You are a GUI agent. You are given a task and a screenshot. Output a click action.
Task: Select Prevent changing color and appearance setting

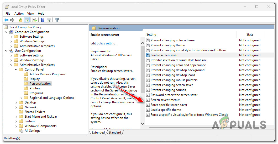pyautogui.click(x=178, y=65)
